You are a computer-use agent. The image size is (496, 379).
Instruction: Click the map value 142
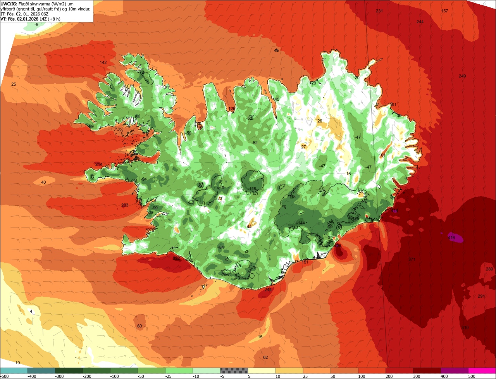pyautogui.click(x=103, y=62)
